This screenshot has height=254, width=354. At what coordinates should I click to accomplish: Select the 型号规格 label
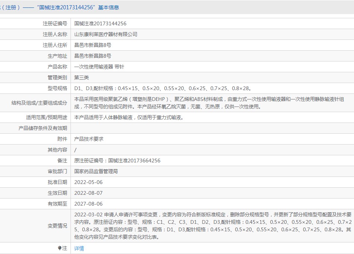(57, 88)
